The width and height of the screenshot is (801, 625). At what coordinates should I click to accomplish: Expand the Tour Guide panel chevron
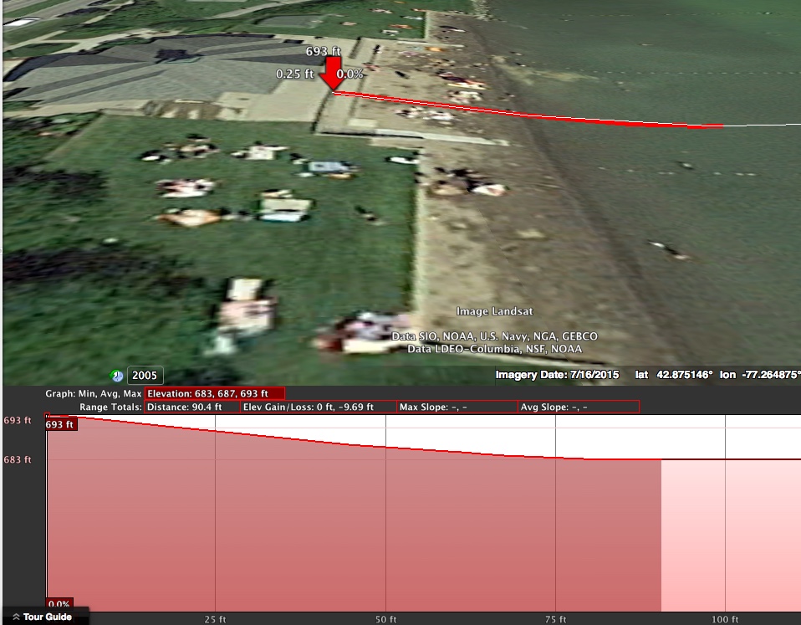point(16,617)
